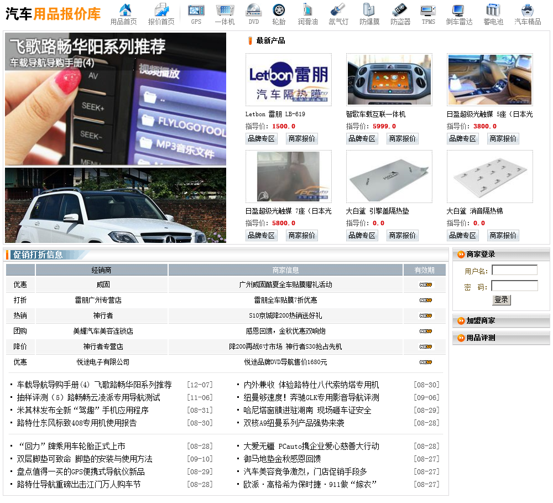Viewport: 553px width, 503px height.
Task: Open article 米其林发布全新"驾趣"手机应用程序
Action: [x=83, y=410]
